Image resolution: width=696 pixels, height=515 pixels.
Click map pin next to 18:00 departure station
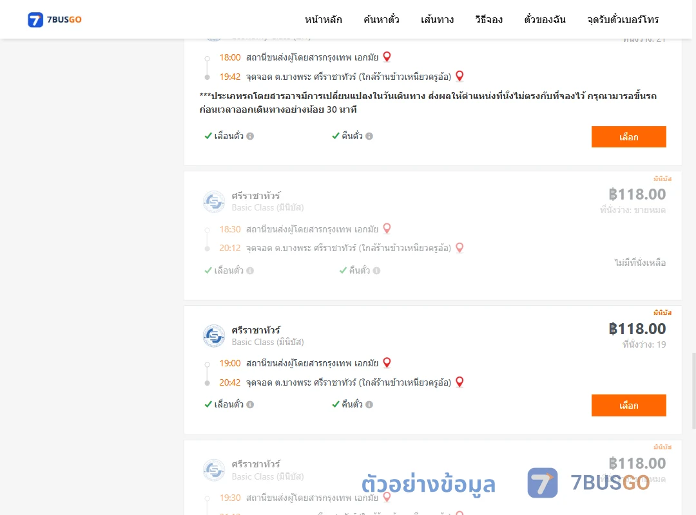point(387,57)
